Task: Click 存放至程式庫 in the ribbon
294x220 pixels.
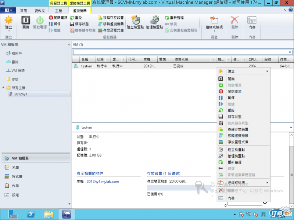Action: [111, 30]
